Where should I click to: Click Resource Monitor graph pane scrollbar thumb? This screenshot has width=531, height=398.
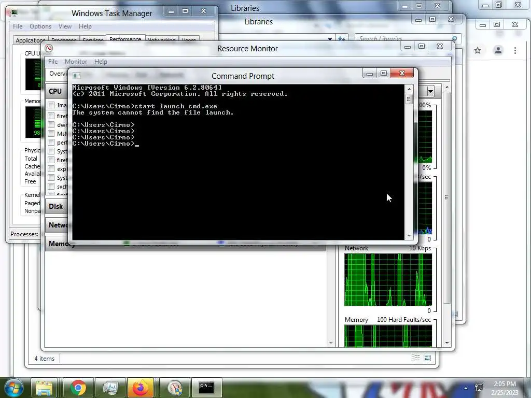(447, 197)
